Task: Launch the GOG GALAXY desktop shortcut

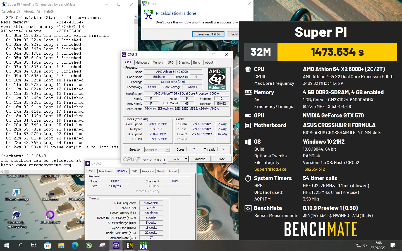Action: pyautogui.click(x=50, y=218)
